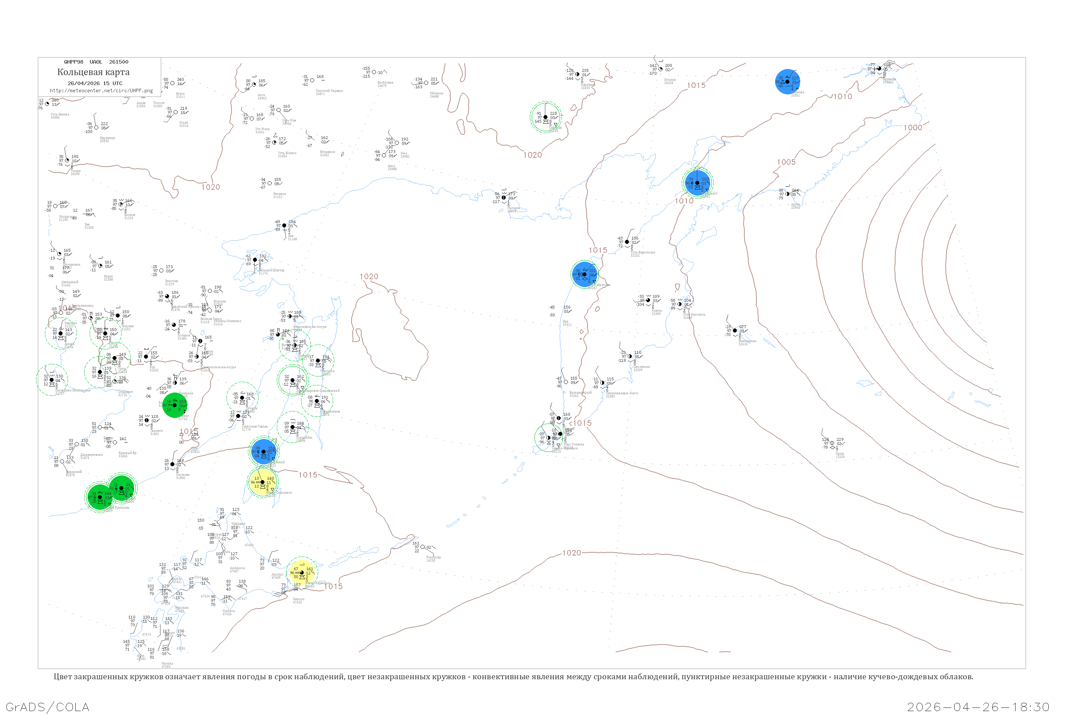Image resolution: width=1072 pixels, height=715 pixels.
Task: Click the dashed green circle at Seymchan
Action: (x=546, y=117)
